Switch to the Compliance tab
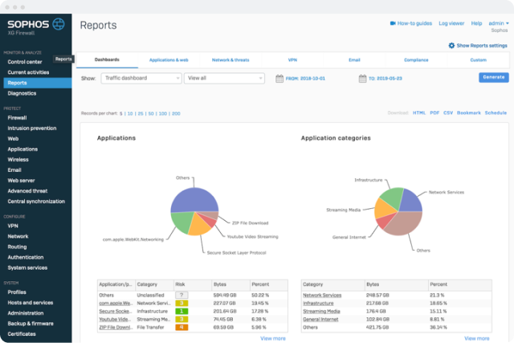The width and height of the screenshot is (514, 343). point(416,60)
